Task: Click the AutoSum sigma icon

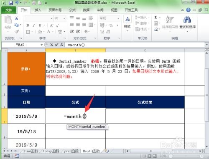Action: 156,17
